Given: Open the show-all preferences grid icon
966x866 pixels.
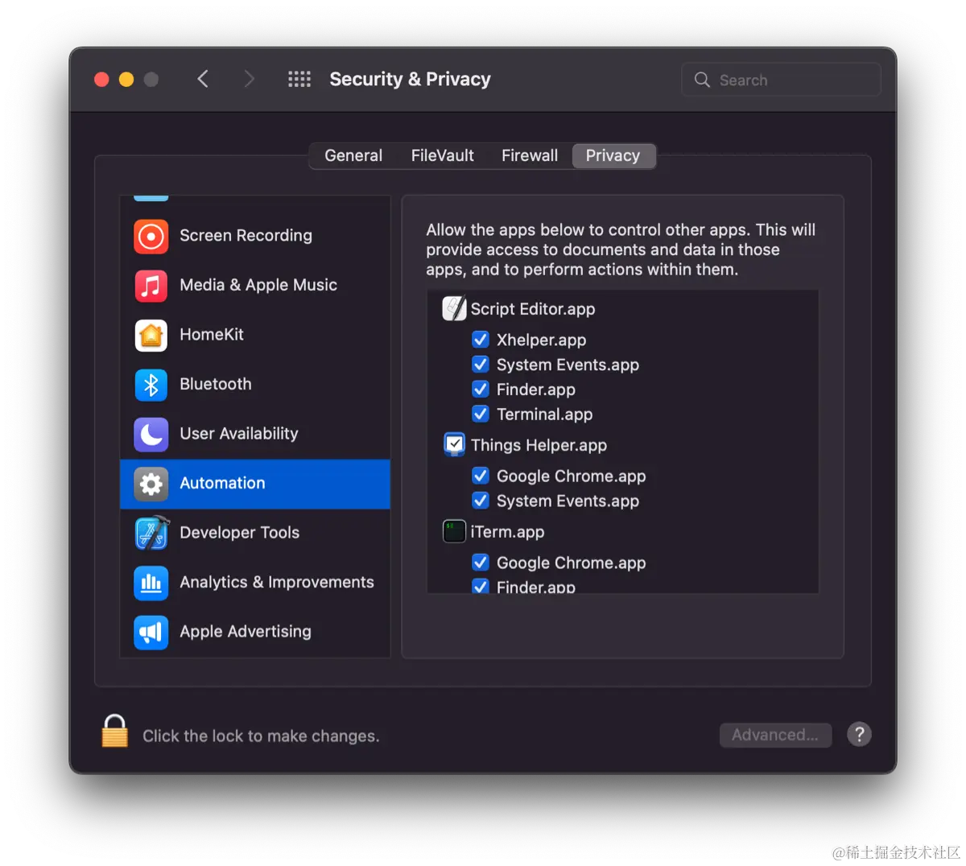Looking at the screenshot, I should click(299, 79).
